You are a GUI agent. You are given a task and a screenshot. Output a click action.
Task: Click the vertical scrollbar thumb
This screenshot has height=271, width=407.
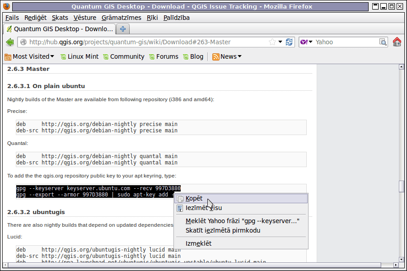(x=401, y=187)
